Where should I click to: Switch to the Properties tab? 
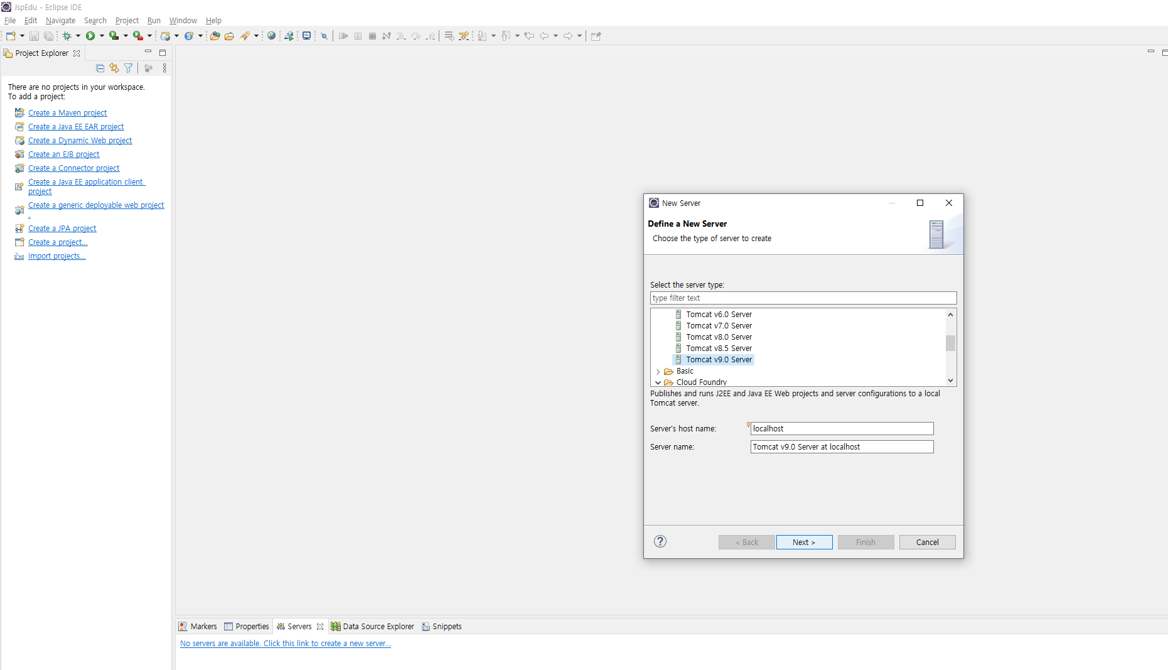pos(247,627)
